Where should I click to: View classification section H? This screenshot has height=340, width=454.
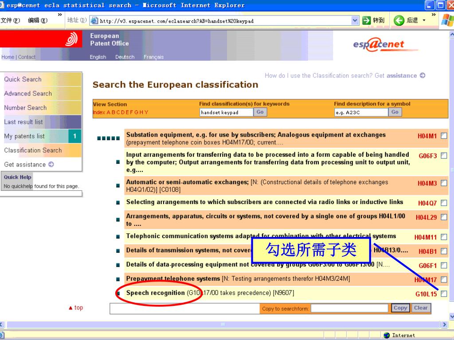coord(141,112)
